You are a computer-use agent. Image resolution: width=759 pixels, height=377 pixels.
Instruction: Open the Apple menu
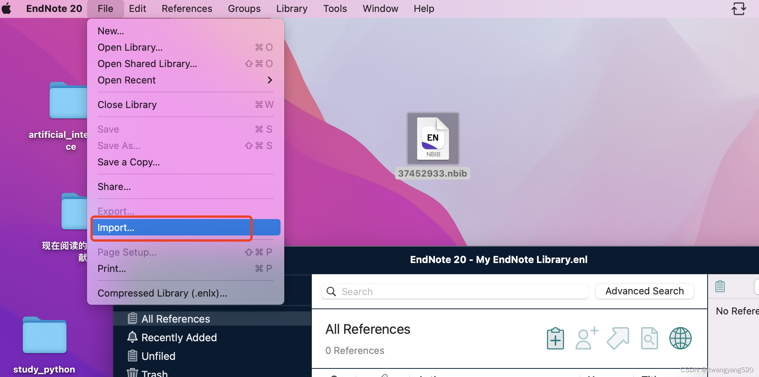pos(7,9)
